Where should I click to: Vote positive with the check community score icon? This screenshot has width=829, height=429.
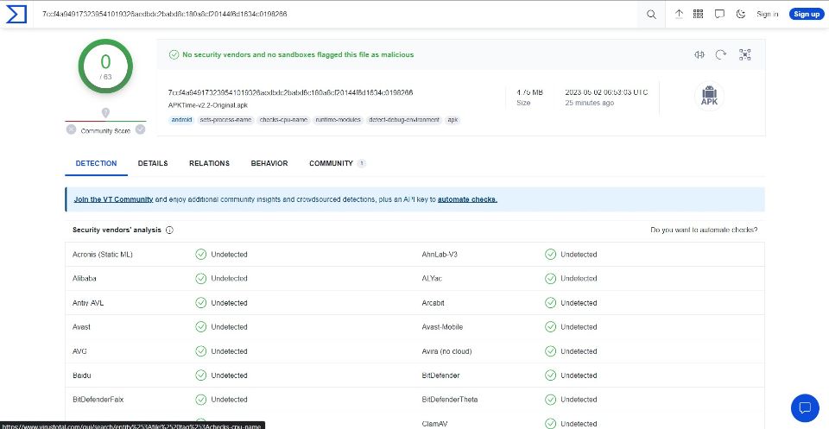pos(140,129)
